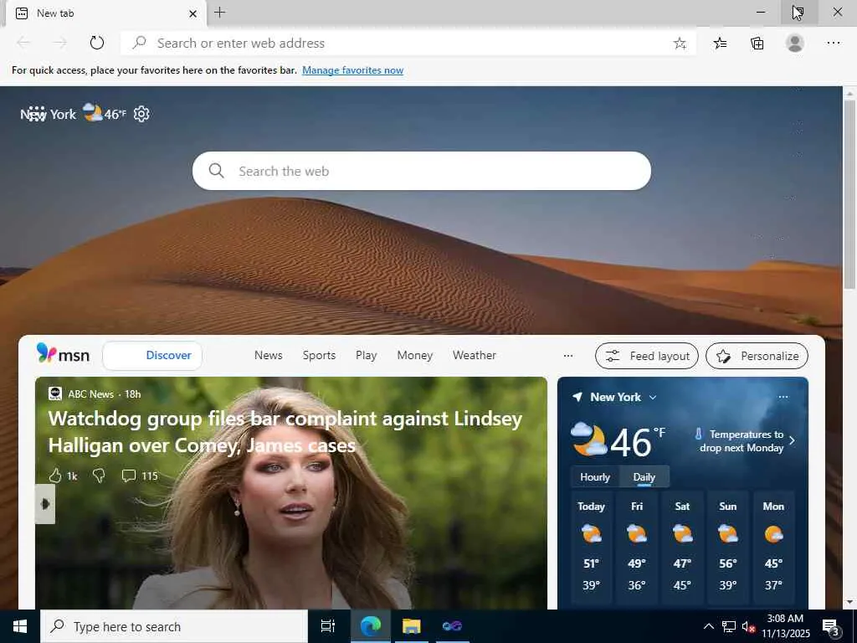Open the Collections icon
The image size is (857, 643).
pyautogui.click(x=757, y=44)
